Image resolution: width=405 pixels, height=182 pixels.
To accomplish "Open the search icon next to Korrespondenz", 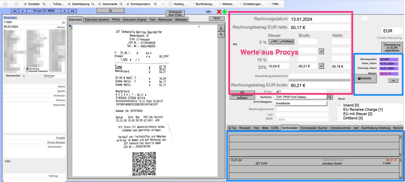I will click(x=155, y=4).
